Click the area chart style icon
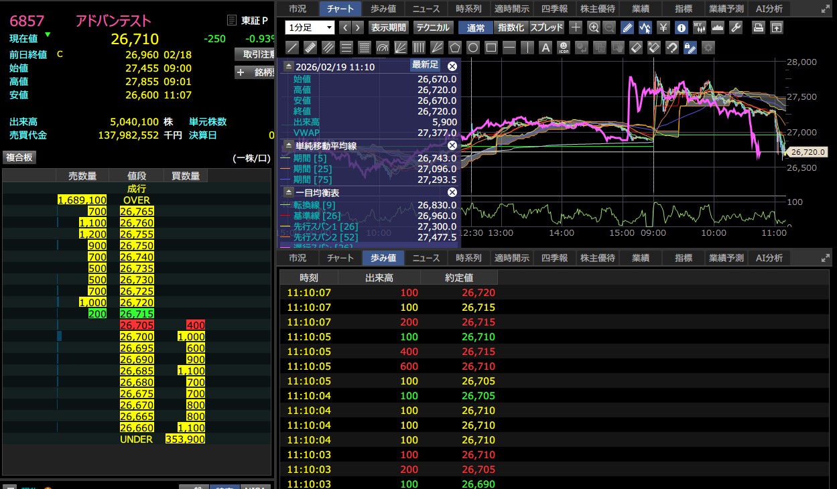Screen dimensions: 837x489 coord(716,27)
